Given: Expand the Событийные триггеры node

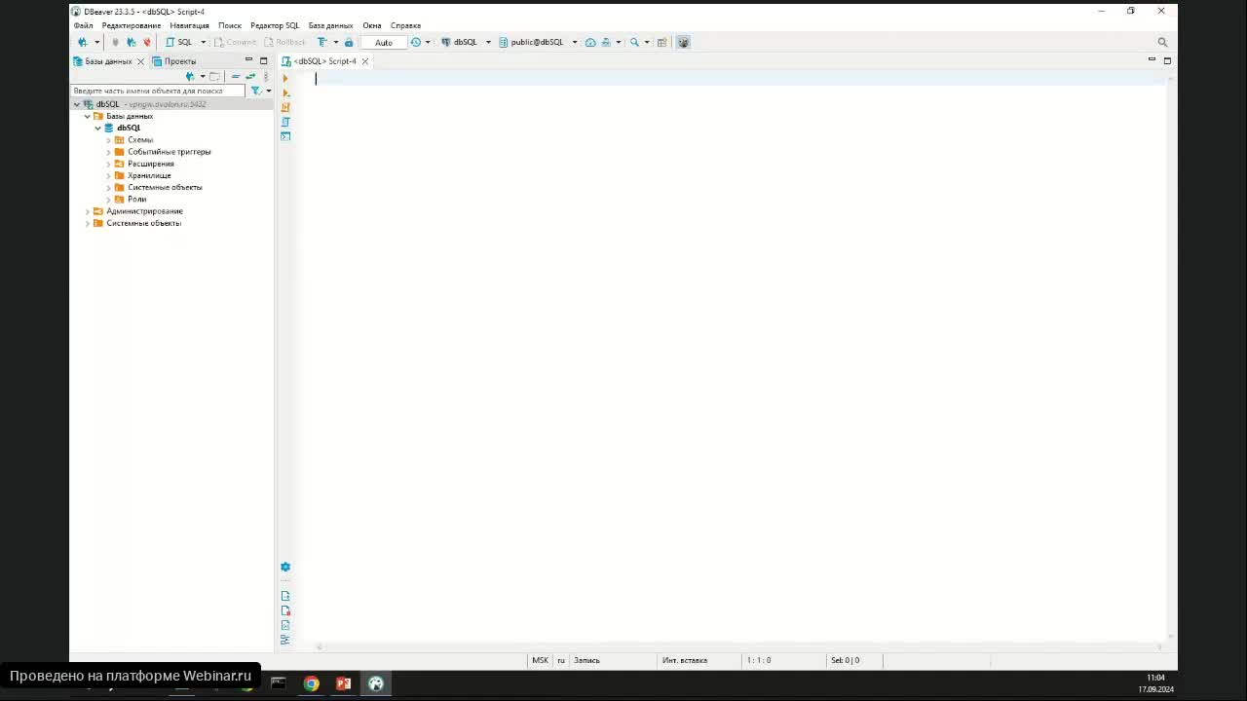Looking at the screenshot, I should coord(108,152).
